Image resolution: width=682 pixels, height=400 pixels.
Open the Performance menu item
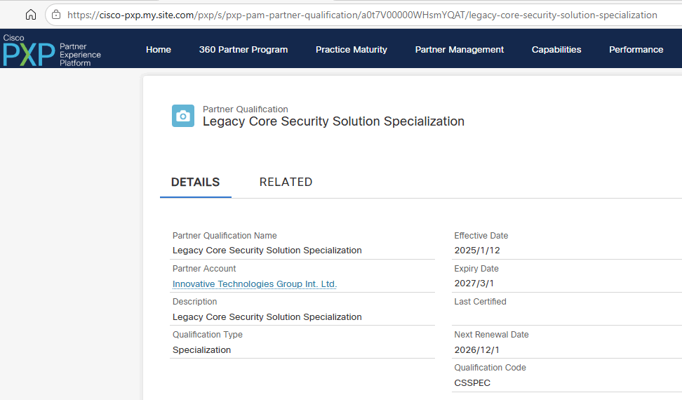coord(636,50)
